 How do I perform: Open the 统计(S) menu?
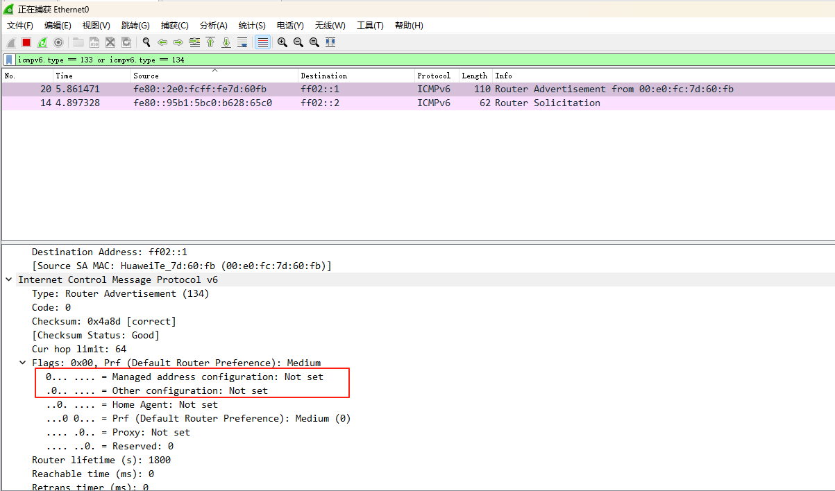tap(252, 26)
